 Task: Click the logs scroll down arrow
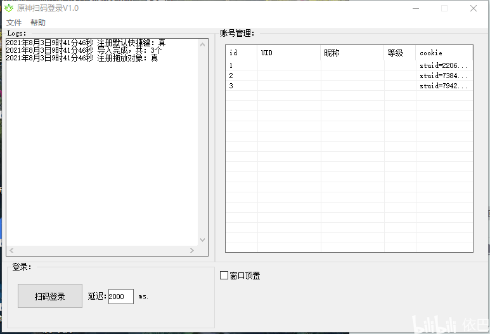202,240
